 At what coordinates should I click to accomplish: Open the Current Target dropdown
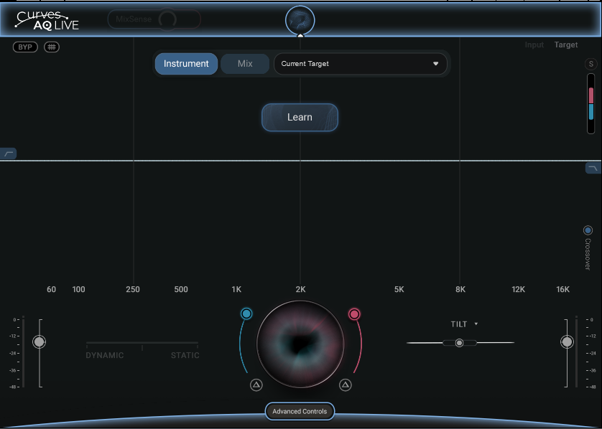(x=360, y=64)
